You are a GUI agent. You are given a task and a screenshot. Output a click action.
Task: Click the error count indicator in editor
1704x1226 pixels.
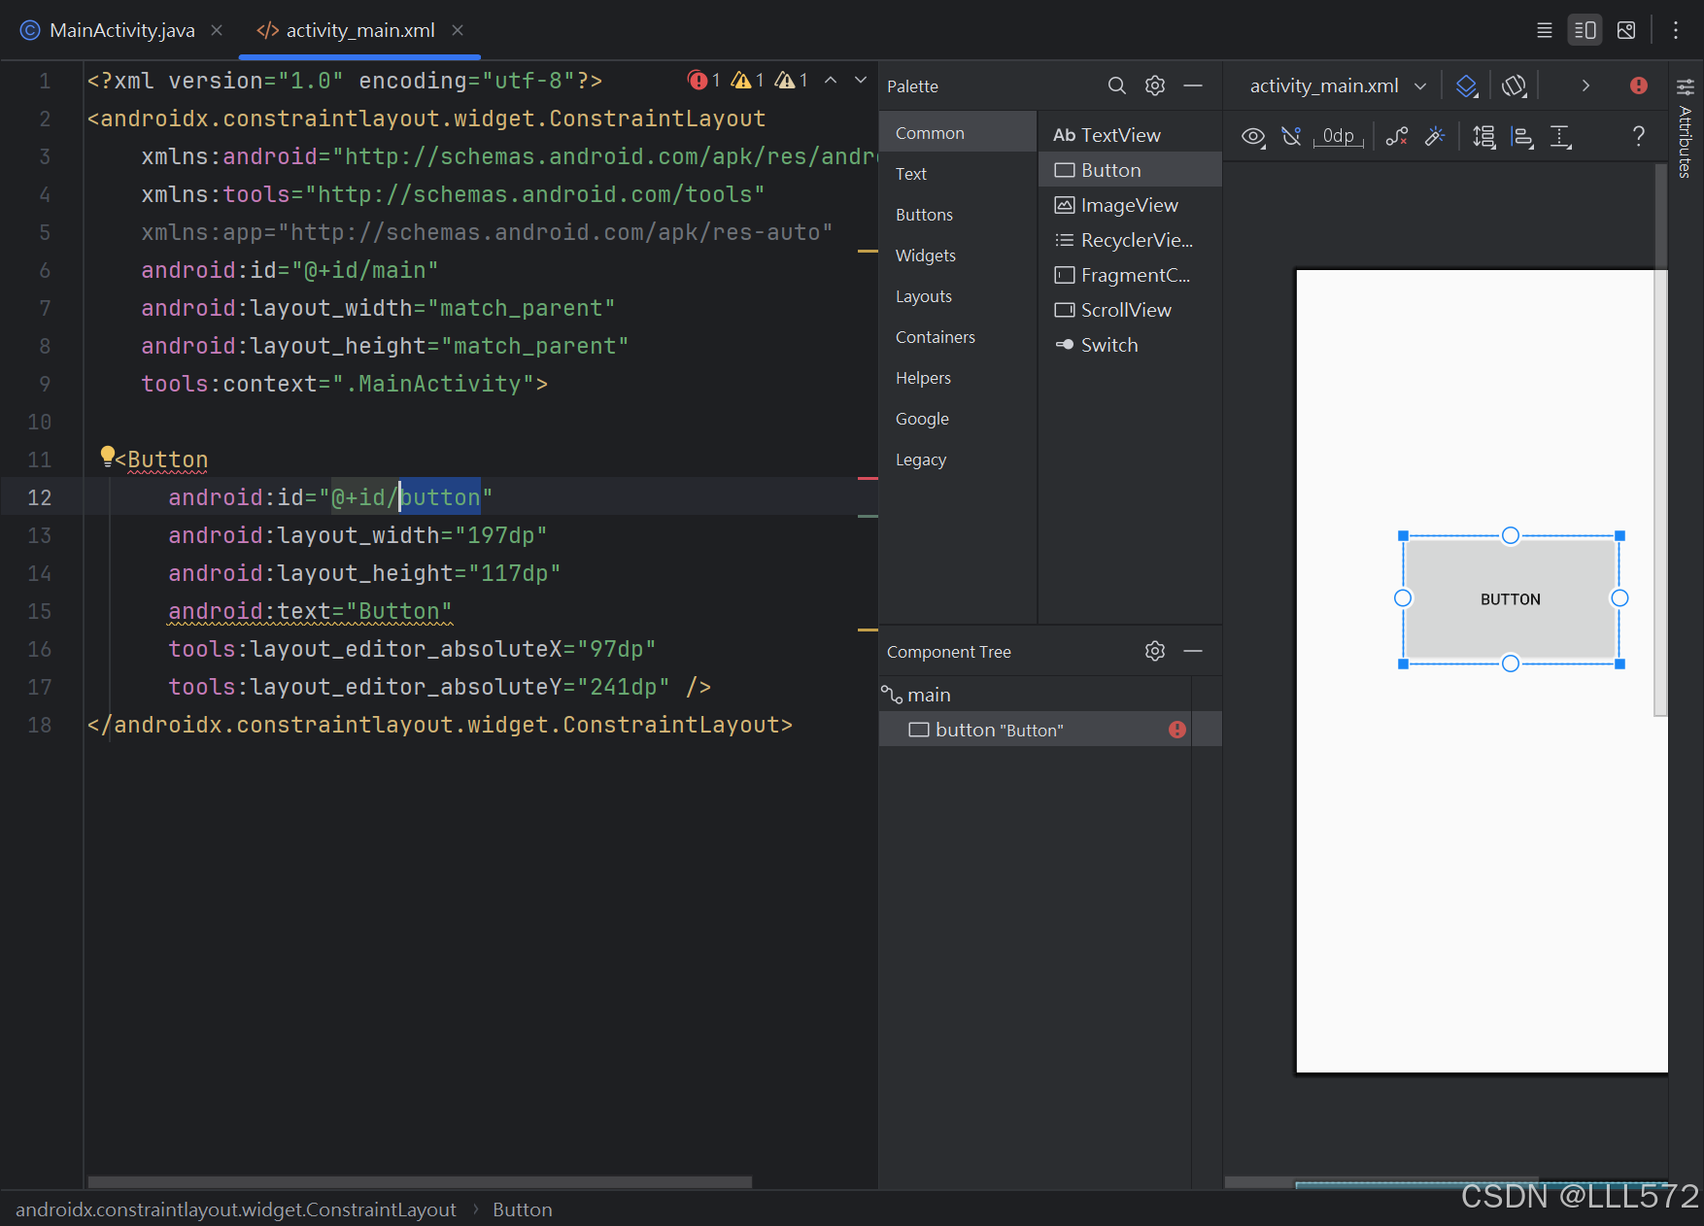[704, 80]
